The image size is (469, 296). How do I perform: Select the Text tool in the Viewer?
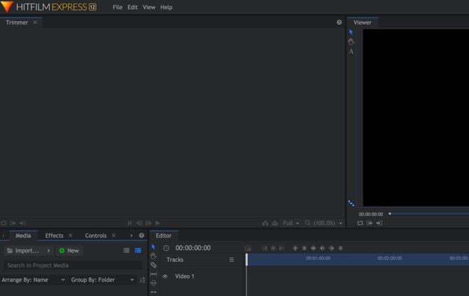click(351, 52)
